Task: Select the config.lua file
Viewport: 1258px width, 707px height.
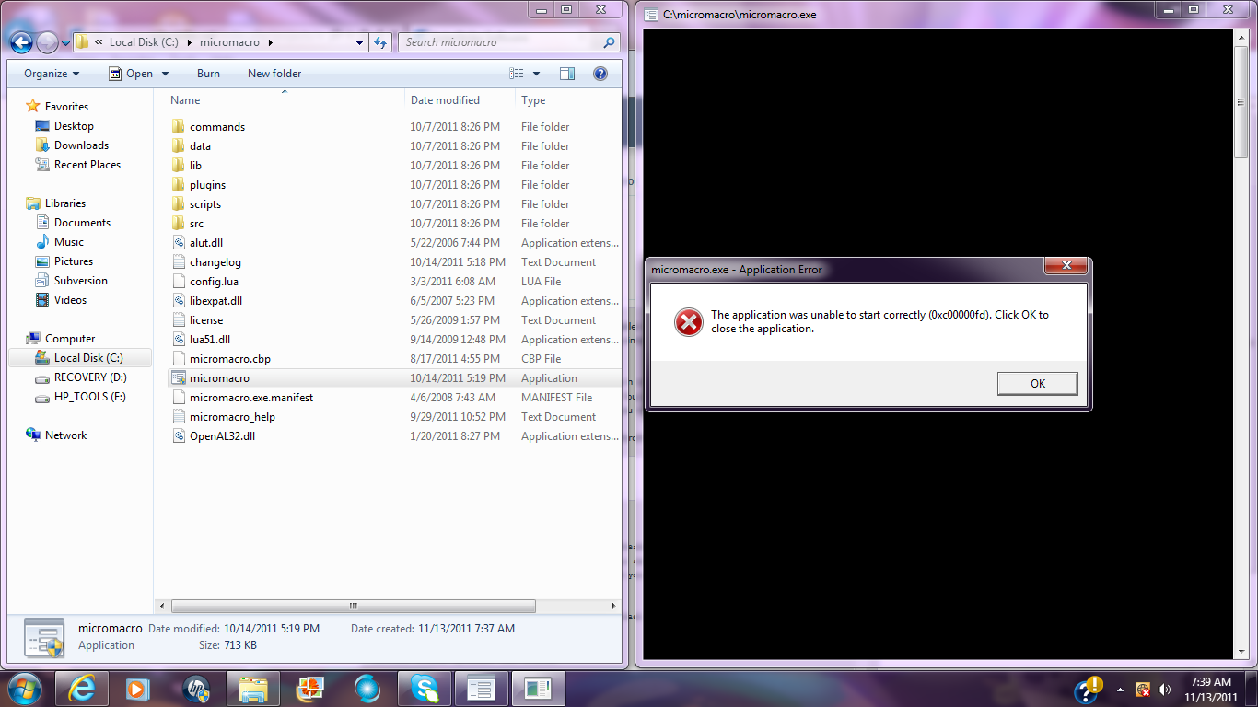Action: (214, 282)
